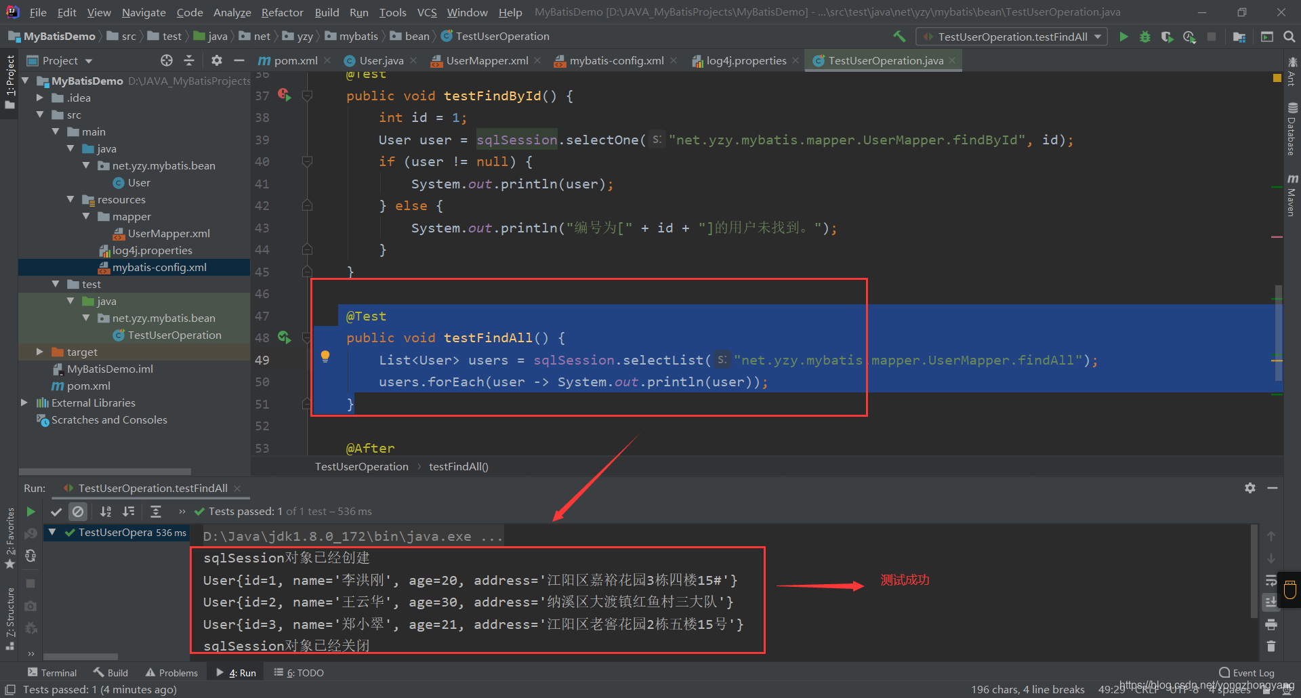Open Project Structure icon in toolbar

click(1239, 37)
